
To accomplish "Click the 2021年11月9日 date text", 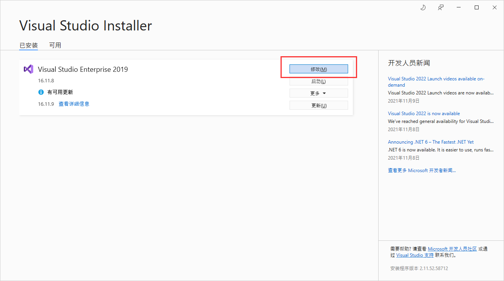I will pyautogui.click(x=404, y=101).
